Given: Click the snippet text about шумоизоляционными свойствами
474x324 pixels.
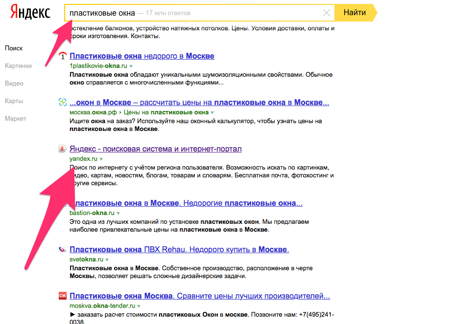Looking at the screenshot, I should 201,79.
